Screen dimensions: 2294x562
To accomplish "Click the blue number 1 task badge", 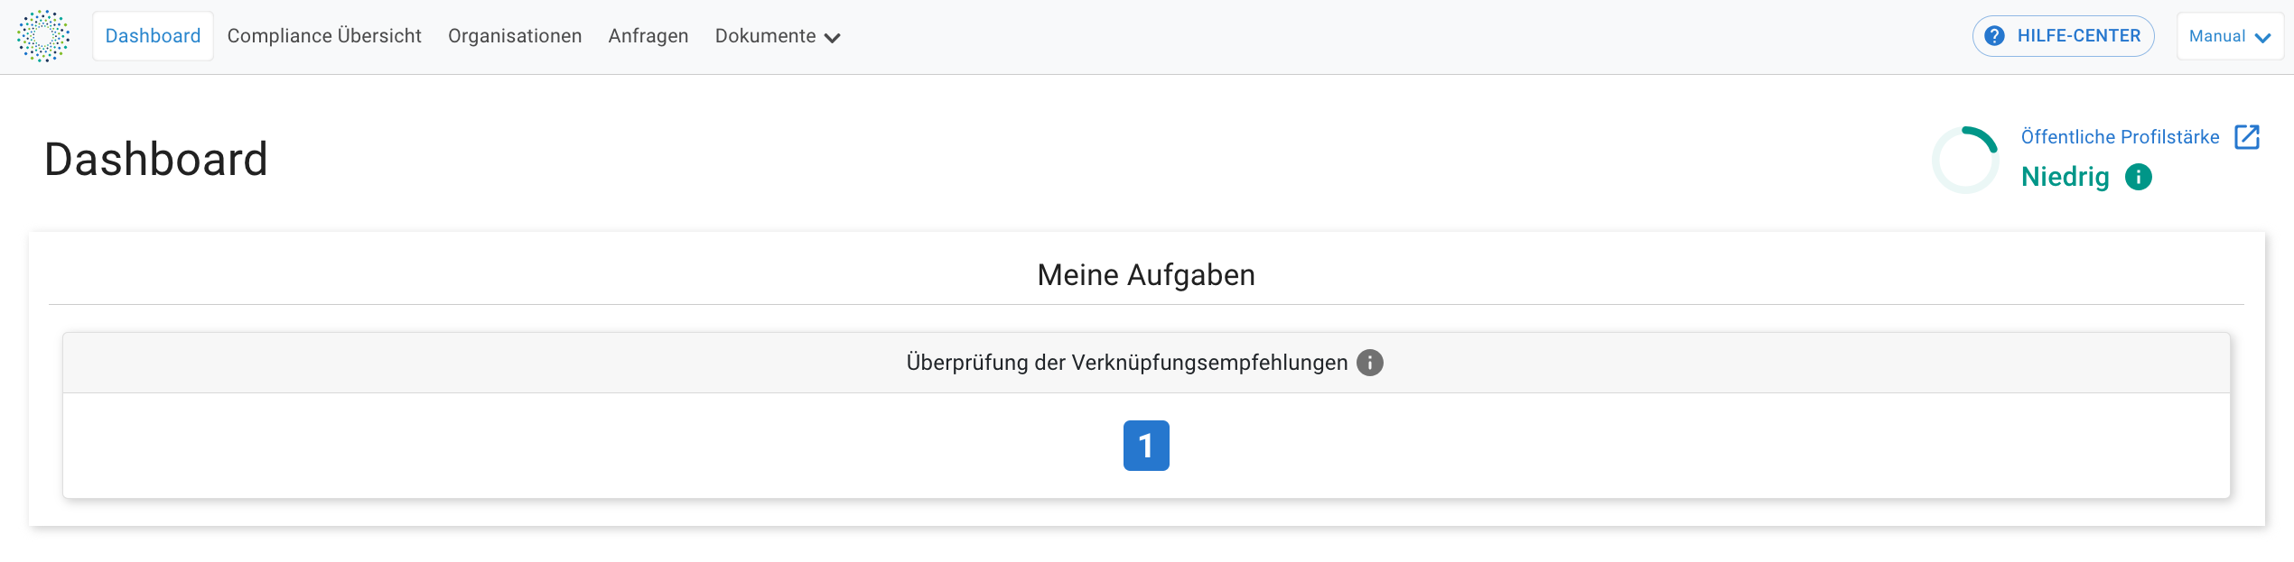I will tap(1146, 446).
